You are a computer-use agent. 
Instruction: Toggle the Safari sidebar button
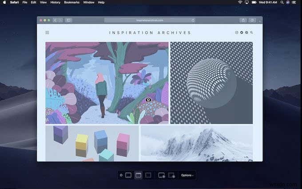click(x=68, y=20)
